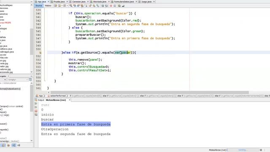Toggle first Navigator filter button at bottom
270x152 pixels.
click(x=3, y=145)
